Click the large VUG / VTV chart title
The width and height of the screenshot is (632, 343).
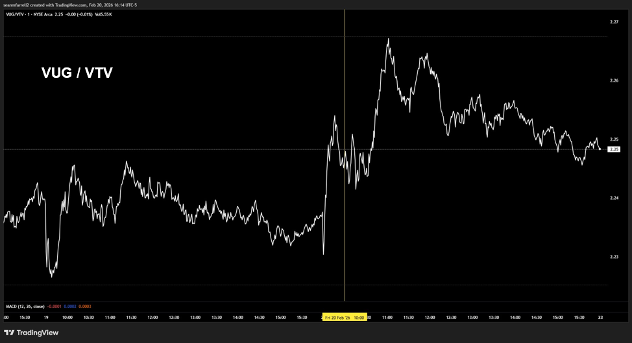[77, 73]
